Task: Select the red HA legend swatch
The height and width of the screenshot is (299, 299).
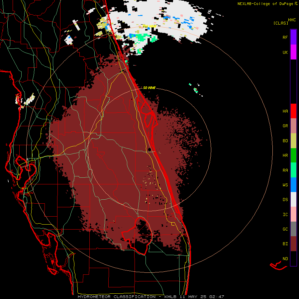Action: 293,111
